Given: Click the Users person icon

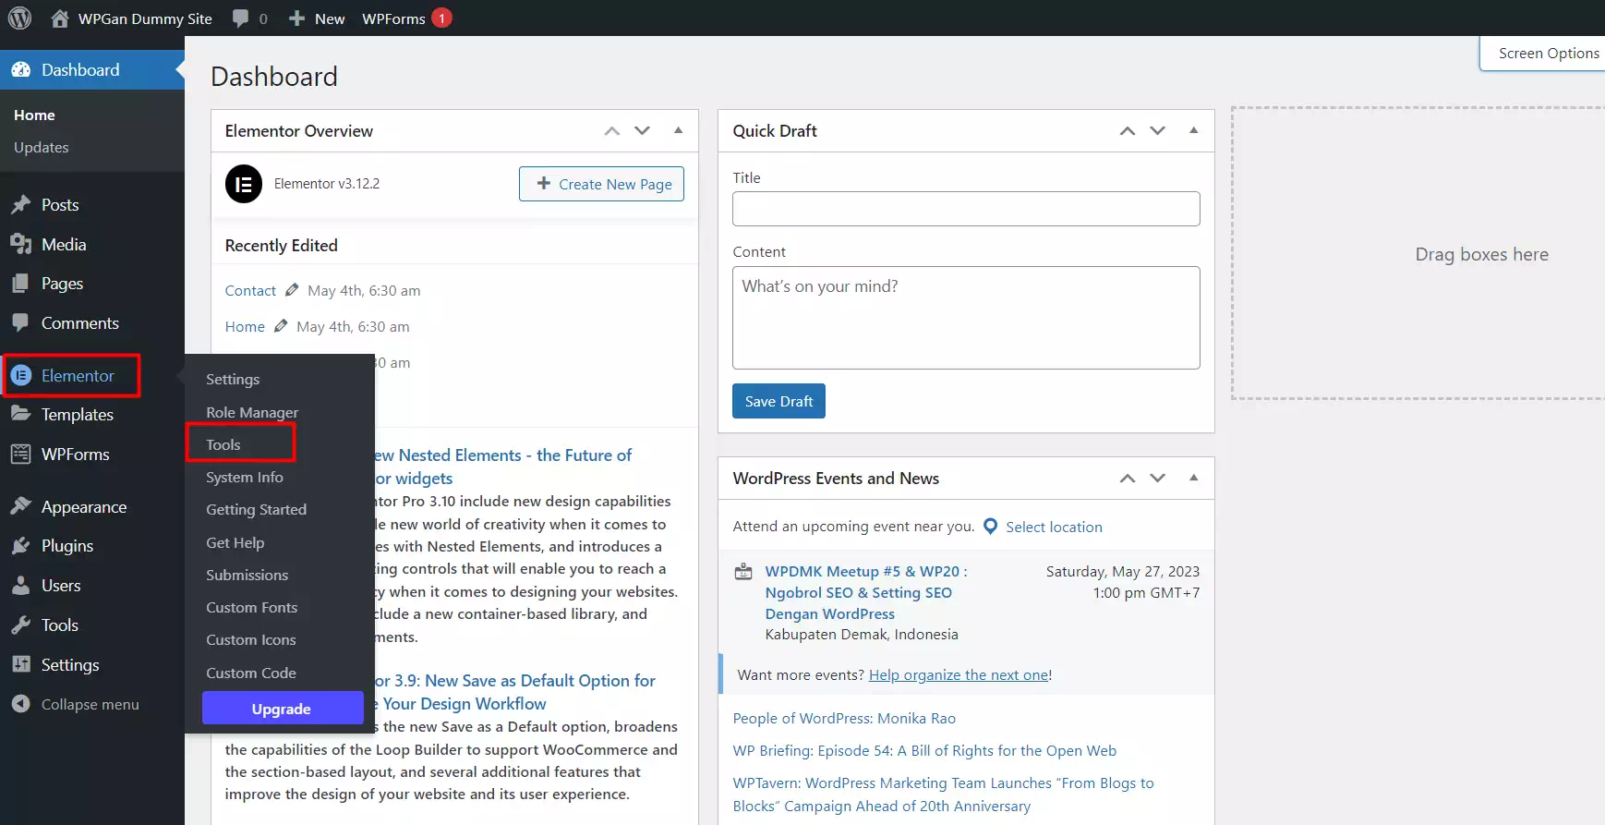Looking at the screenshot, I should pyautogui.click(x=20, y=586).
